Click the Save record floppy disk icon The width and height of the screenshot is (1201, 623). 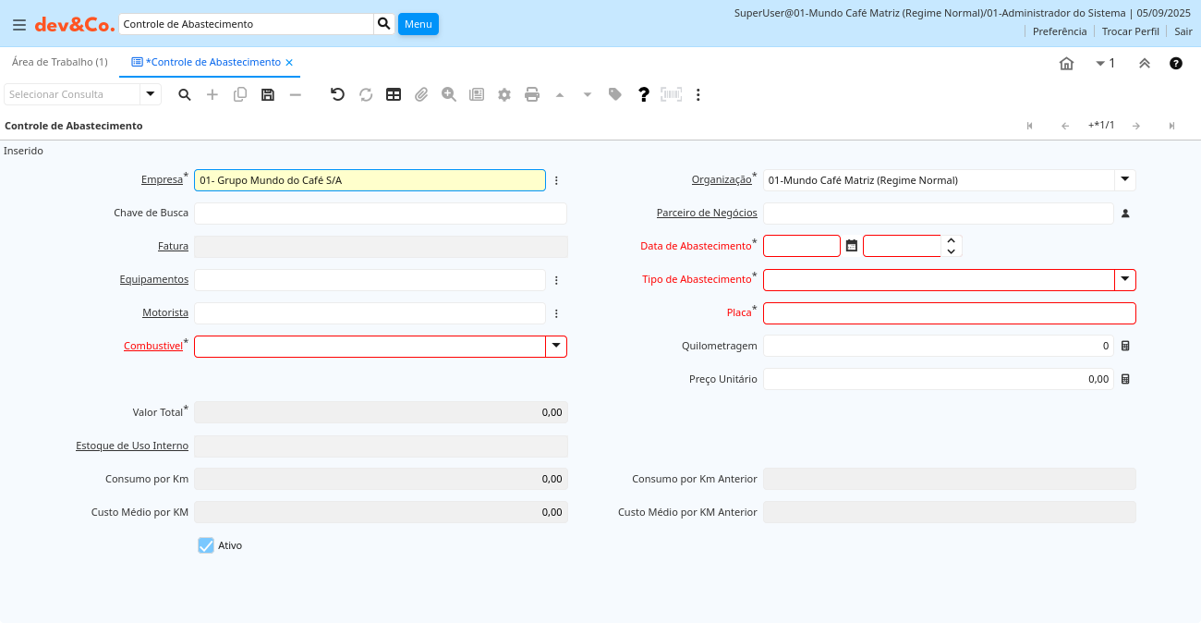[x=268, y=94]
